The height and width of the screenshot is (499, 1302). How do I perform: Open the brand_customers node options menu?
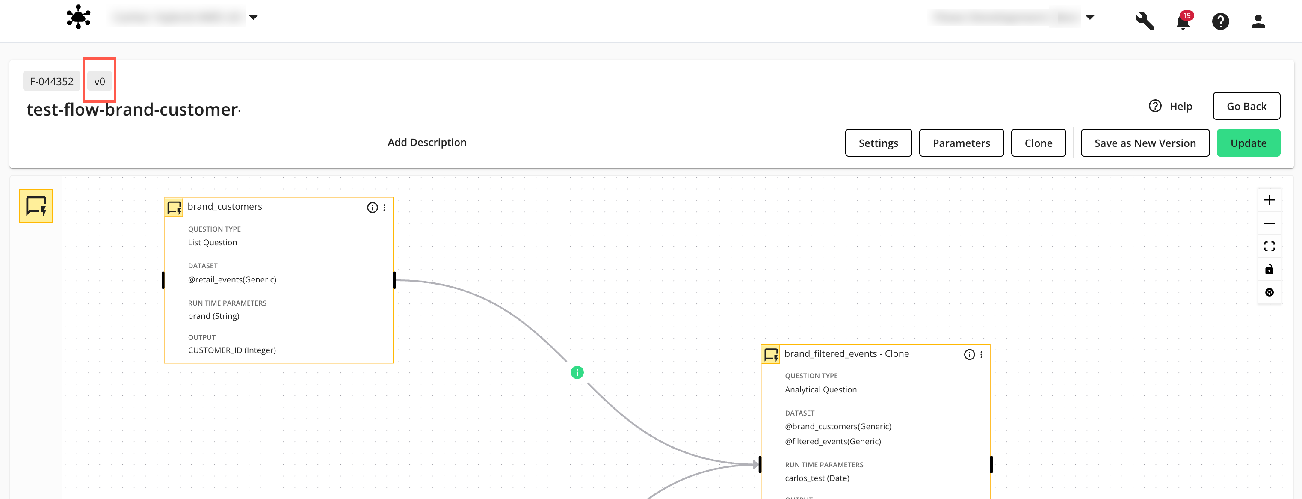(384, 207)
